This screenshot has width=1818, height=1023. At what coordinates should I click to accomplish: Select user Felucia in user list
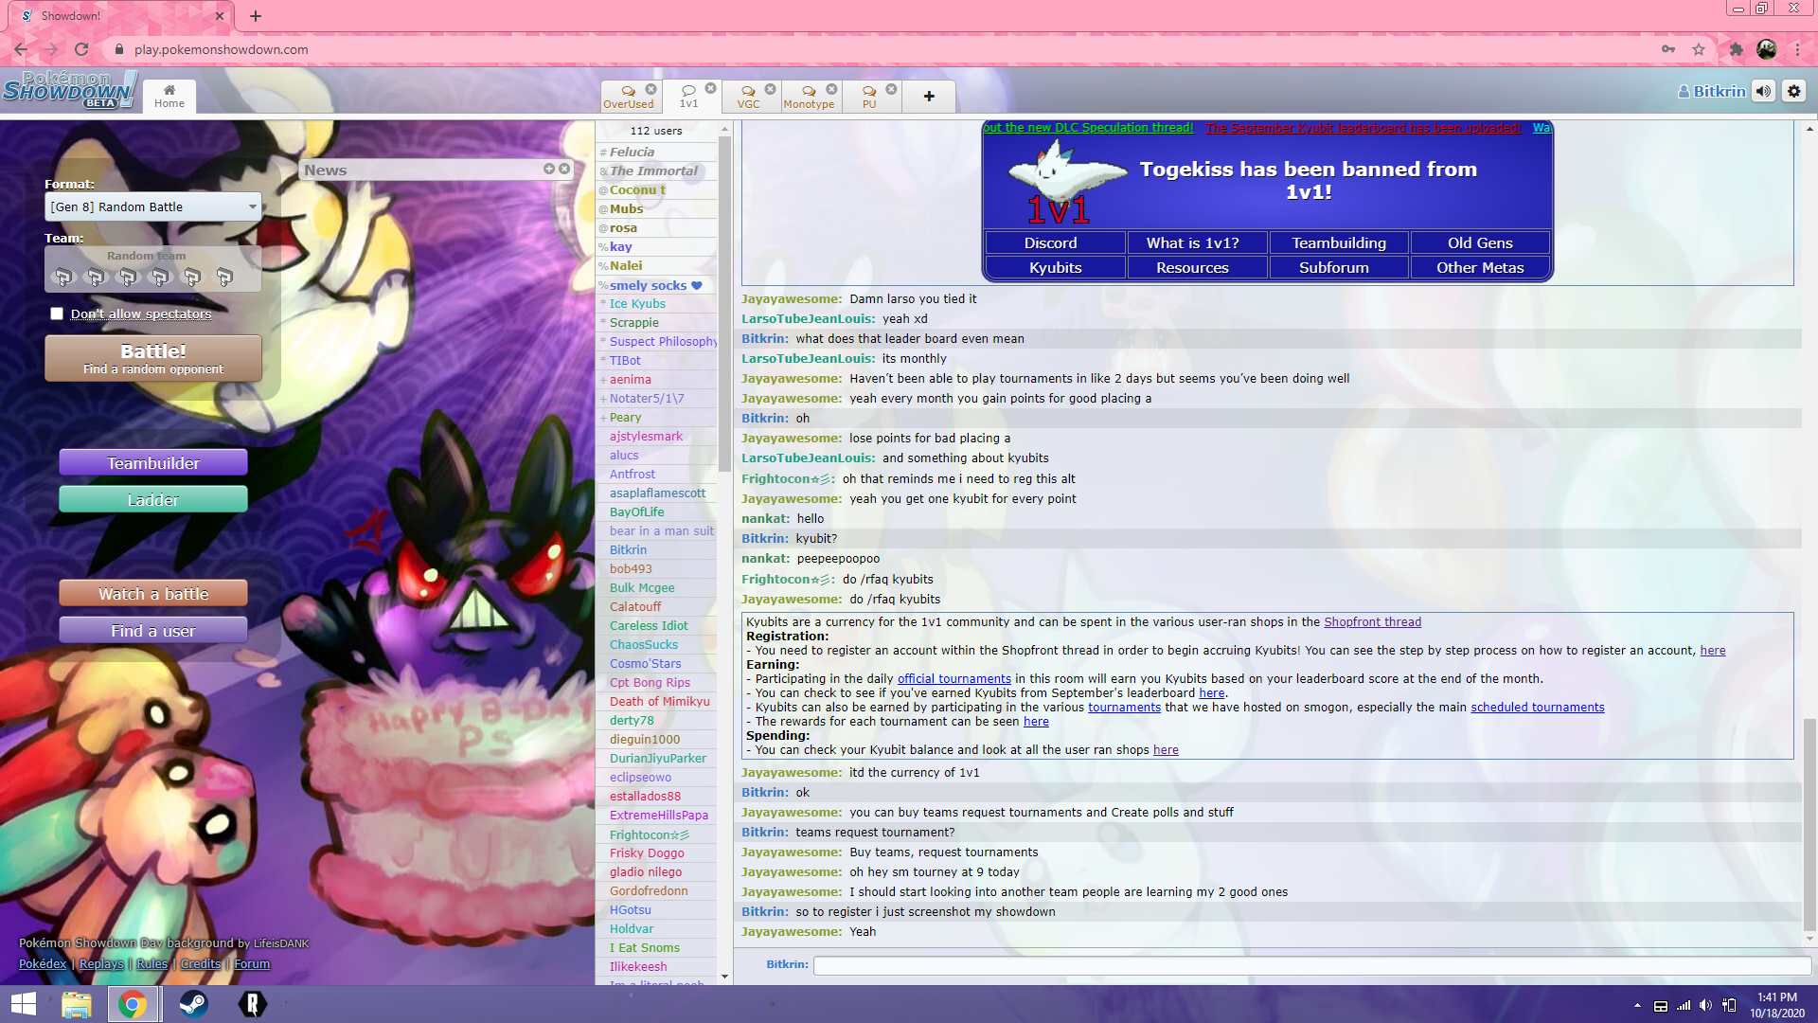[x=655, y=152]
